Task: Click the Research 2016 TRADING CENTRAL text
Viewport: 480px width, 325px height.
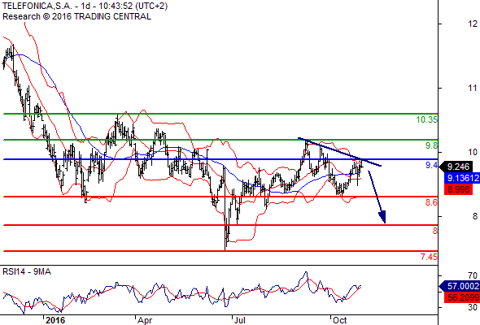Action: 76,16
